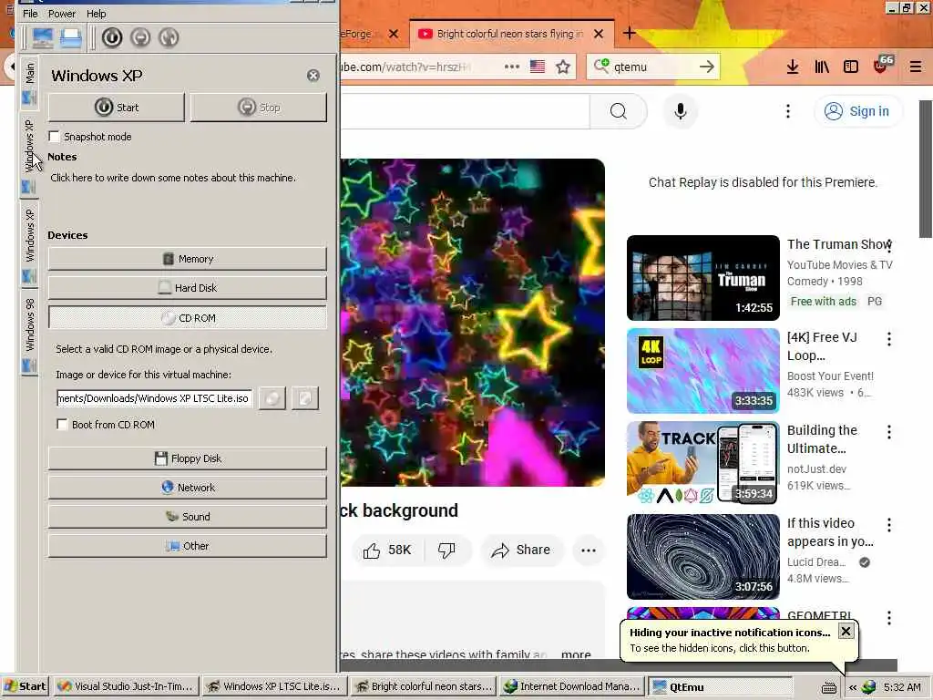Switch to Internet Download Manager taskbar item
This screenshot has width=933, height=700.
tap(572, 686)
